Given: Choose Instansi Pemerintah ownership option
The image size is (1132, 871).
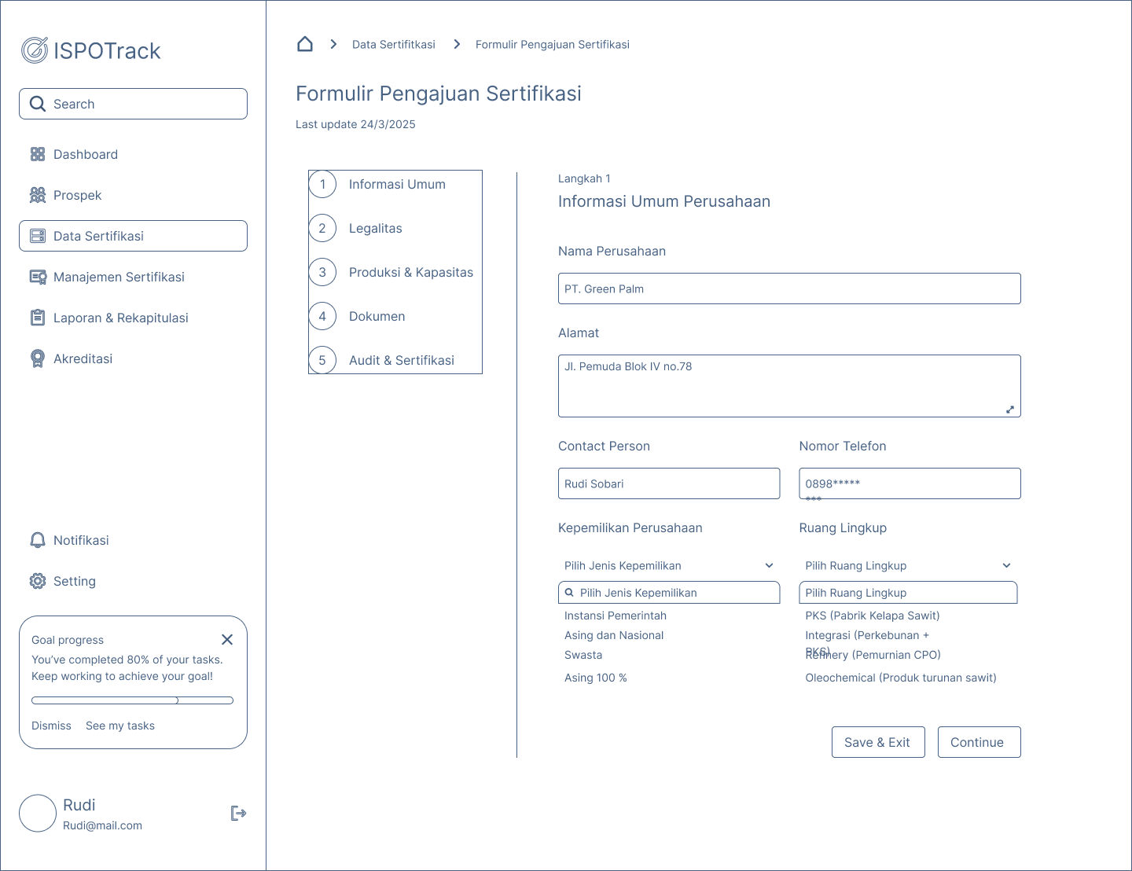Looking at the screenshot, I should pos(616,616).
